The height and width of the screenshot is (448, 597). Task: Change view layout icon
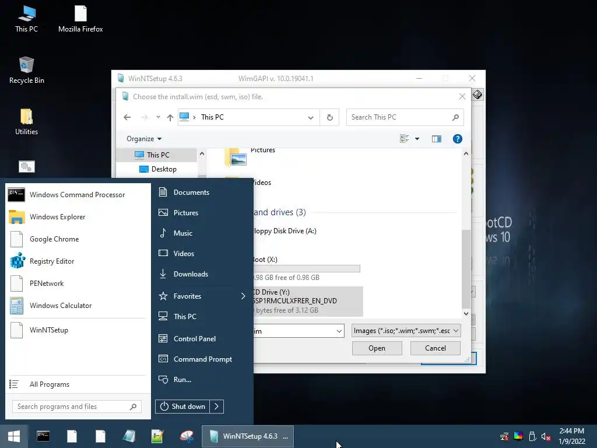tap(405, 139)
